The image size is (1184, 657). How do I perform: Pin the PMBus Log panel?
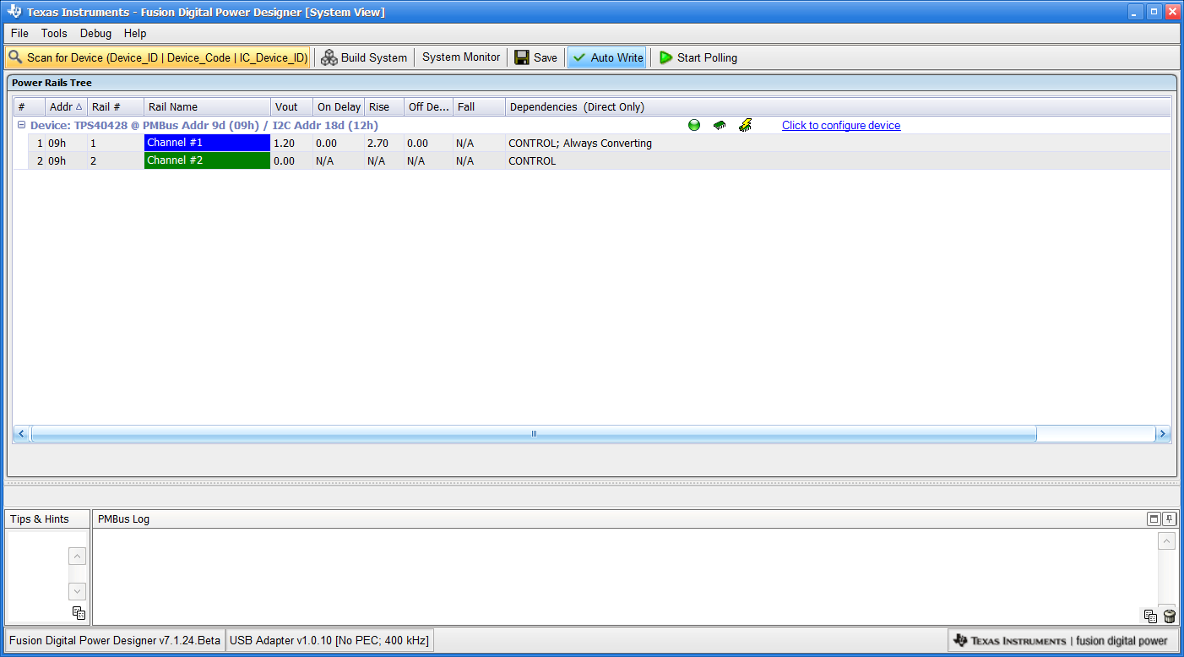pyautogui.click(x=1168, y=518)
